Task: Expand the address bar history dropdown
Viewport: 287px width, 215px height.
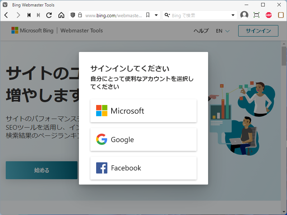Action: tap(156, 15)
